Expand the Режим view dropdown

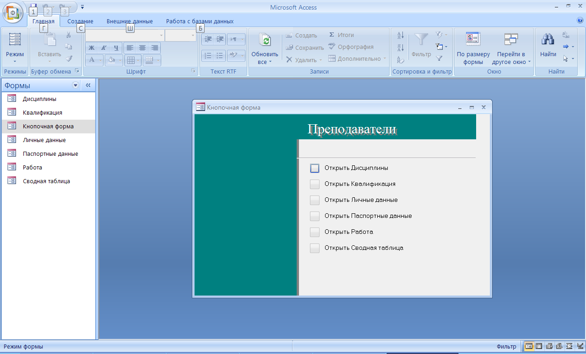(x=15, y=61)
